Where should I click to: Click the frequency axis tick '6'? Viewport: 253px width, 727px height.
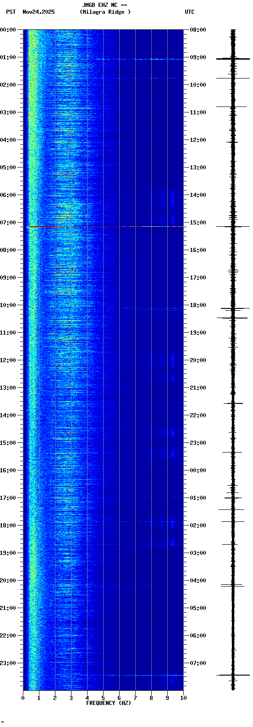point(119,698)
